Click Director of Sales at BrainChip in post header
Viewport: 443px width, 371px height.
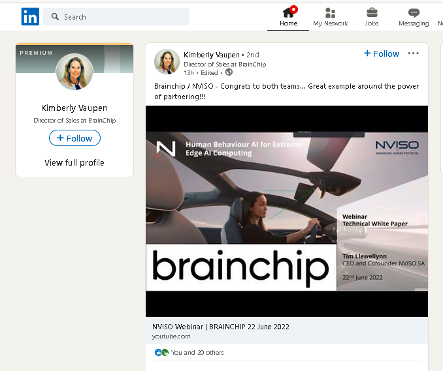tap(225, 65)
